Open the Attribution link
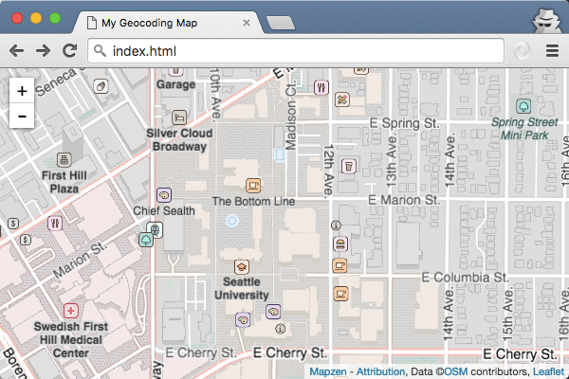Screen dimensions: 569x379 (380, 371)
